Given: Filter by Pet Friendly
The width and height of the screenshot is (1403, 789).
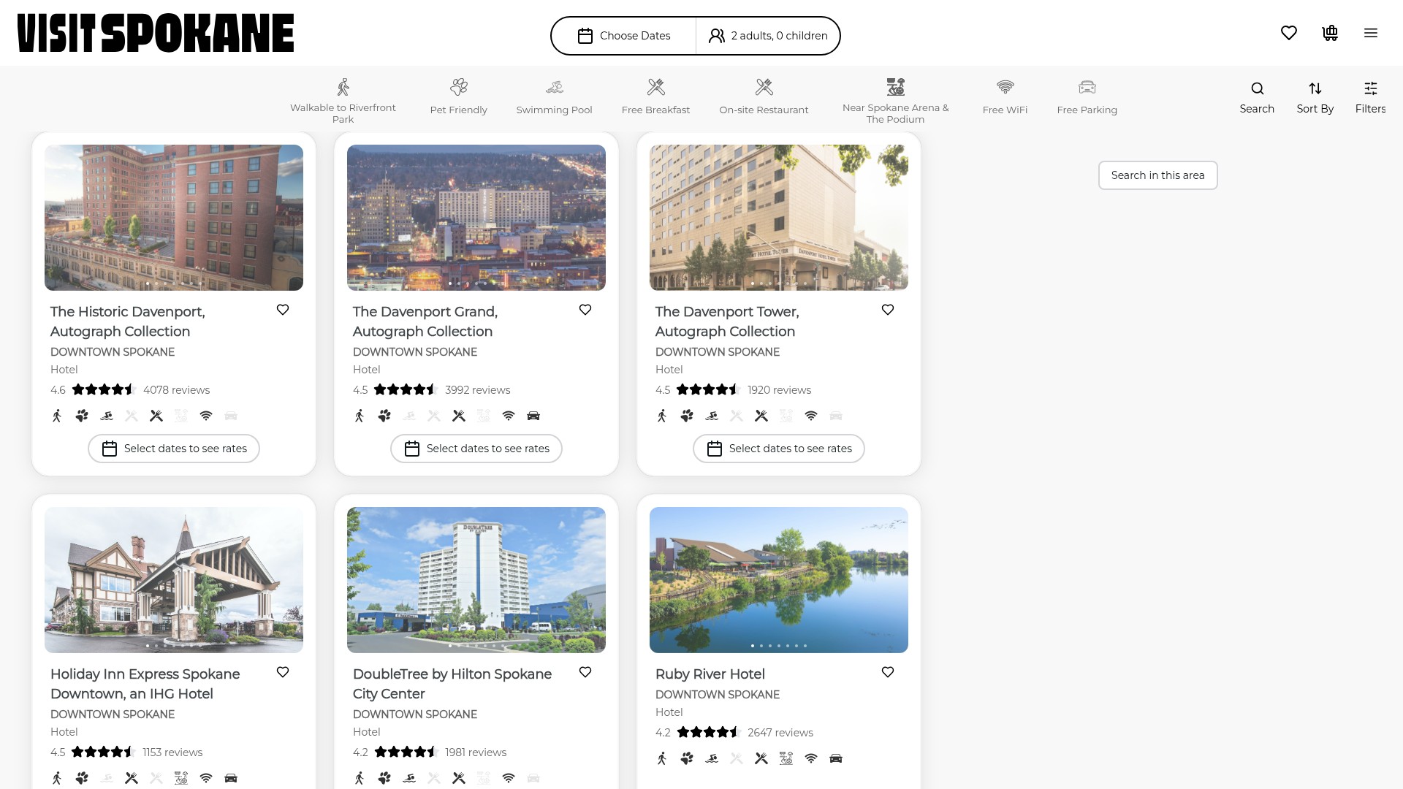Looking at the screenshot, I should pyautogui.click(x=458, y=97).
